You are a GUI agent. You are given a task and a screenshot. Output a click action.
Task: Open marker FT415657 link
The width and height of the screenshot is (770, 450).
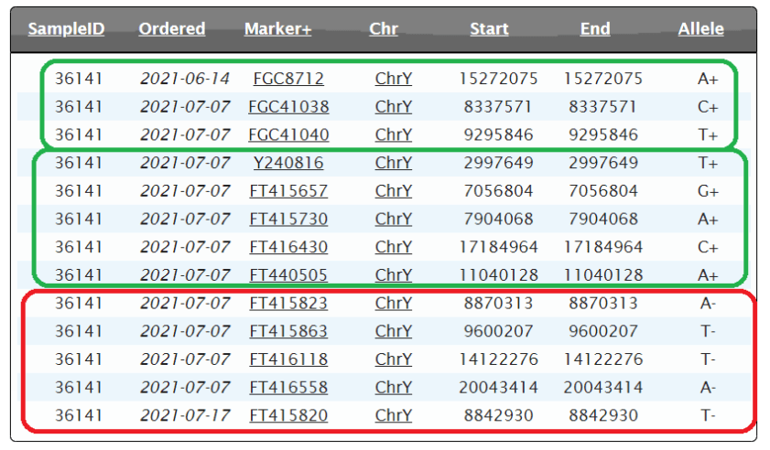(x=288, y=192)
